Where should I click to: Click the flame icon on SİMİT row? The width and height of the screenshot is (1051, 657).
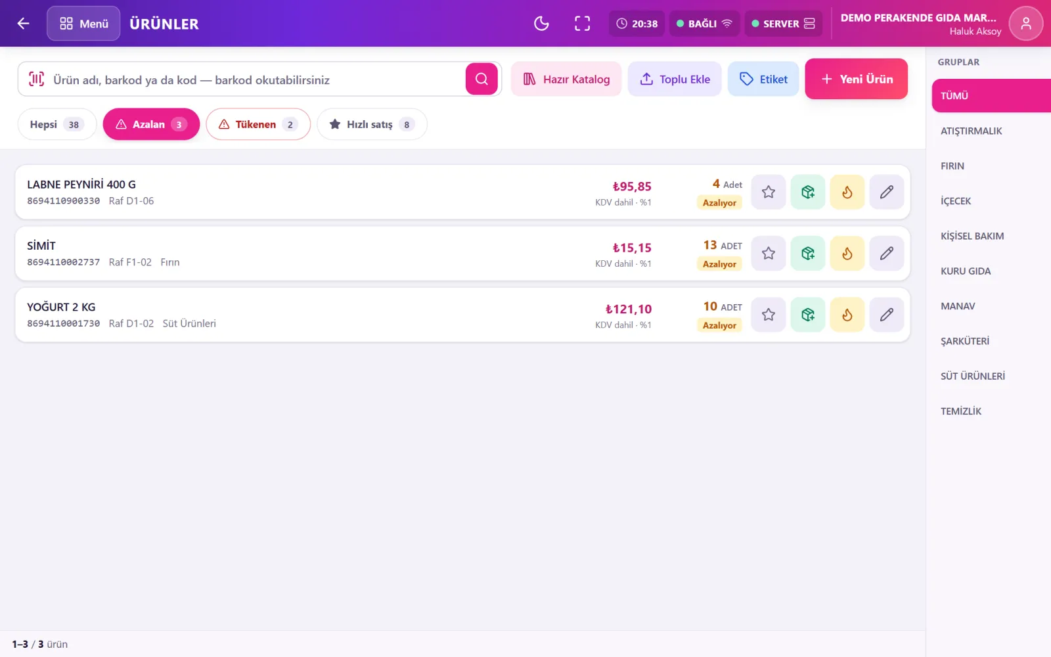pyautogui.click(x=847, y=253)
